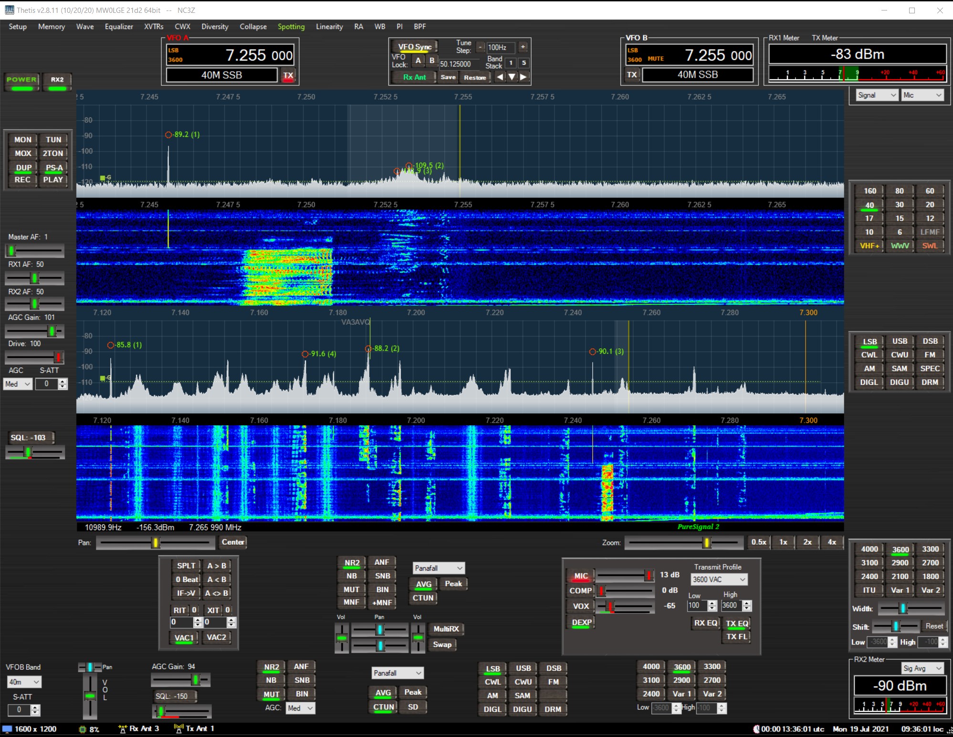
Task: Open the Memory menu
Action: coord(52,27)
